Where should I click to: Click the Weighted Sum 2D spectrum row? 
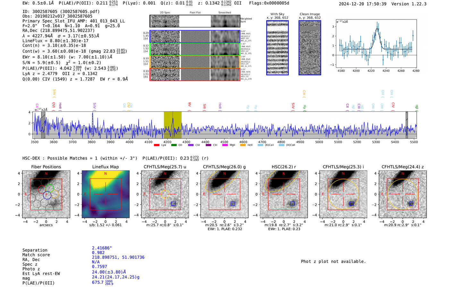coord(195,21)
